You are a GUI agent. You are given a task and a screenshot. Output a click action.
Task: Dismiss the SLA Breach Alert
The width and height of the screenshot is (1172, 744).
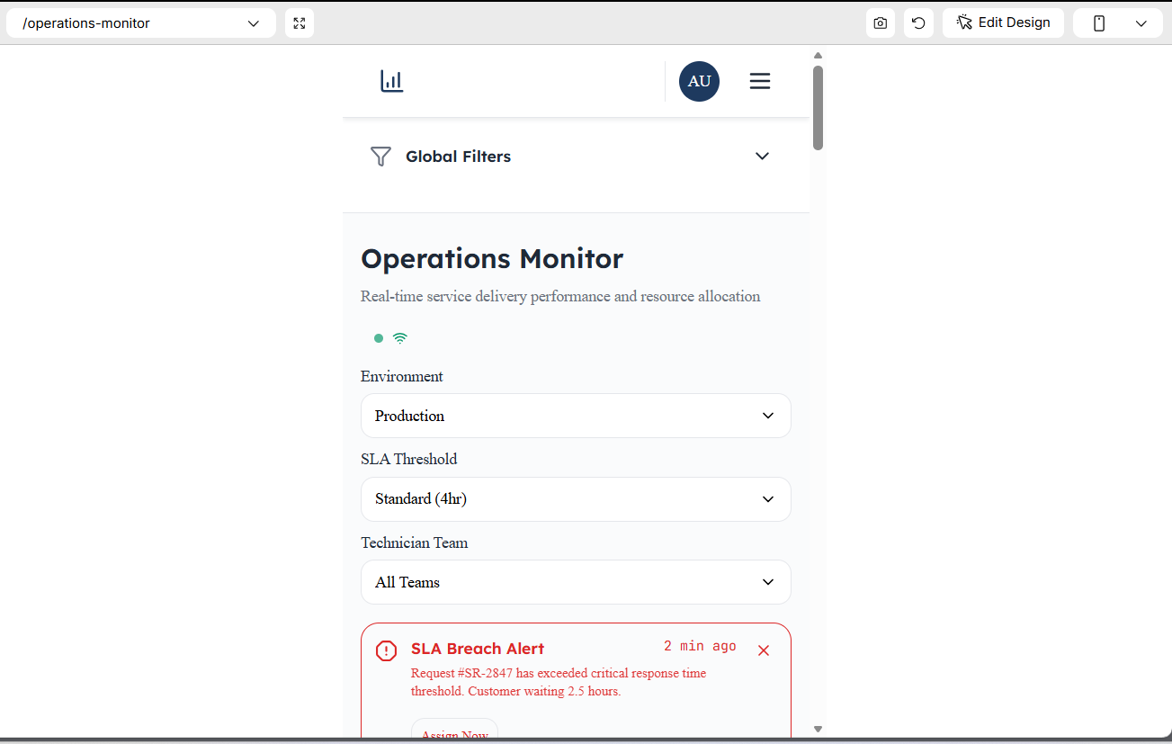coord(764,650)
